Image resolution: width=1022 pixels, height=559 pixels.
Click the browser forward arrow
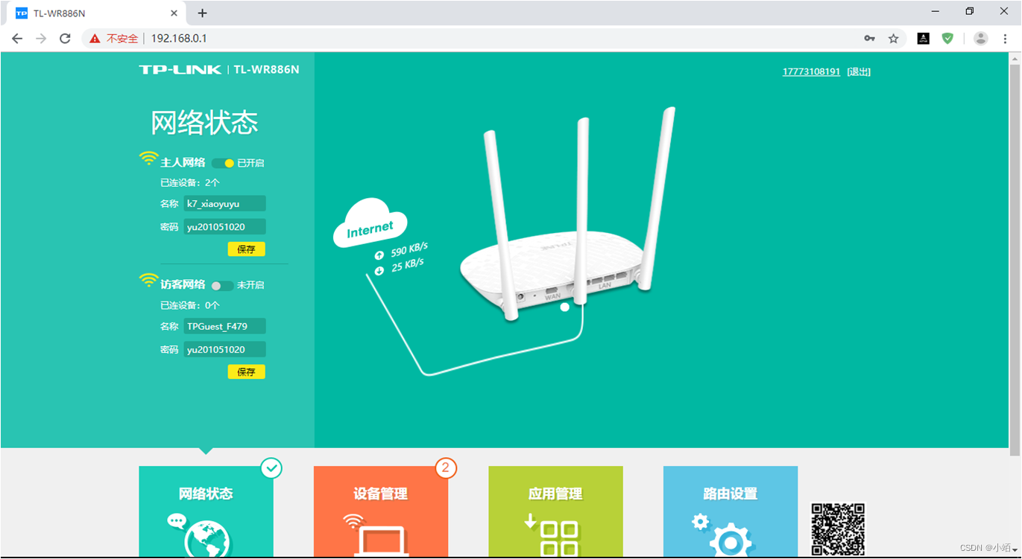coord(41,38)
